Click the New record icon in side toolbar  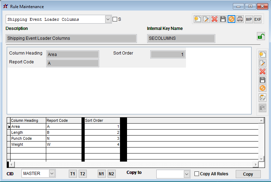pyautogui.click(x=263, y=55)
